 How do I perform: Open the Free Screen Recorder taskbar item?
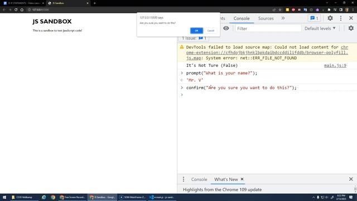point(73,197)
